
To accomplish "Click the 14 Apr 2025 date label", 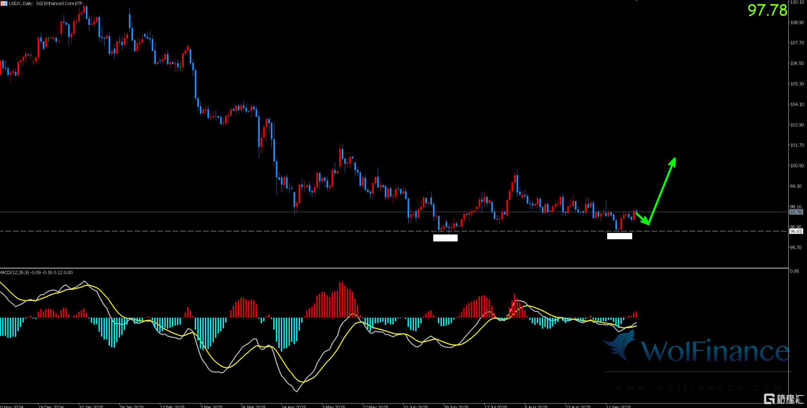I will [294, 407].
